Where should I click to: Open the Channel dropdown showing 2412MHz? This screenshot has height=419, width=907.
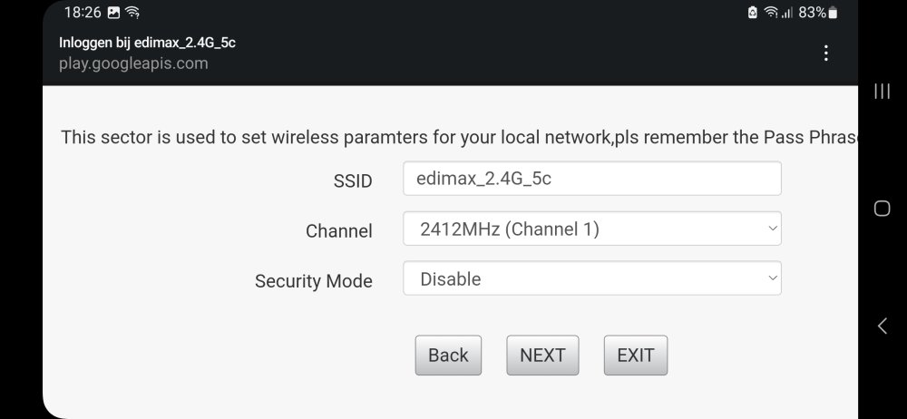591,229
